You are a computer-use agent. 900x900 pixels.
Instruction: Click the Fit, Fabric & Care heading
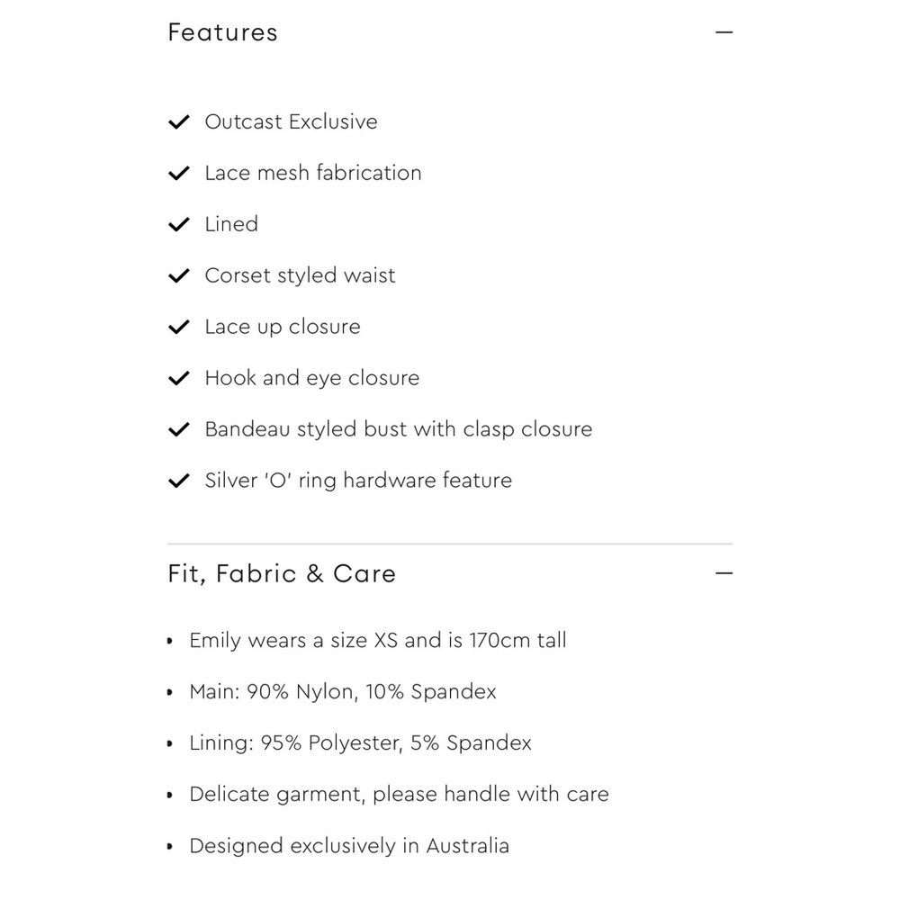point(282,573)
